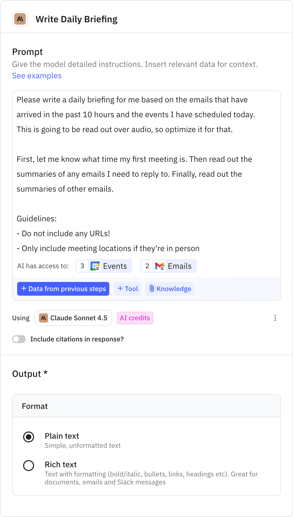This screenshot has width=293, height=517.
Task: Attach Knowledge to the prompt
Action: tap(170, 289)
